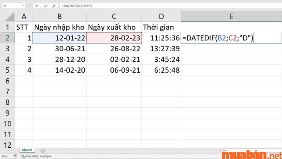Click the formula bar with the DATEDIF formula
The height and width of the screenshot is (159, 282).
(x=171, y=6)
